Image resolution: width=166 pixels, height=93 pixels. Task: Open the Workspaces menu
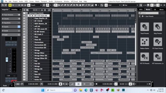[58, 2]
